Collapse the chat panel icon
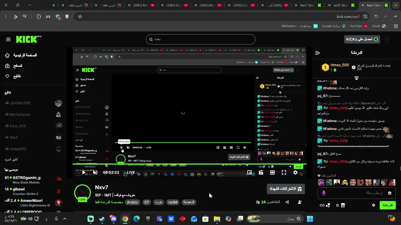Viewport: 401px width, 225px height. coord(317,53)
